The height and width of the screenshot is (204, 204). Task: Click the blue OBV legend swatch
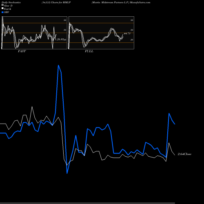click(2, 12)
